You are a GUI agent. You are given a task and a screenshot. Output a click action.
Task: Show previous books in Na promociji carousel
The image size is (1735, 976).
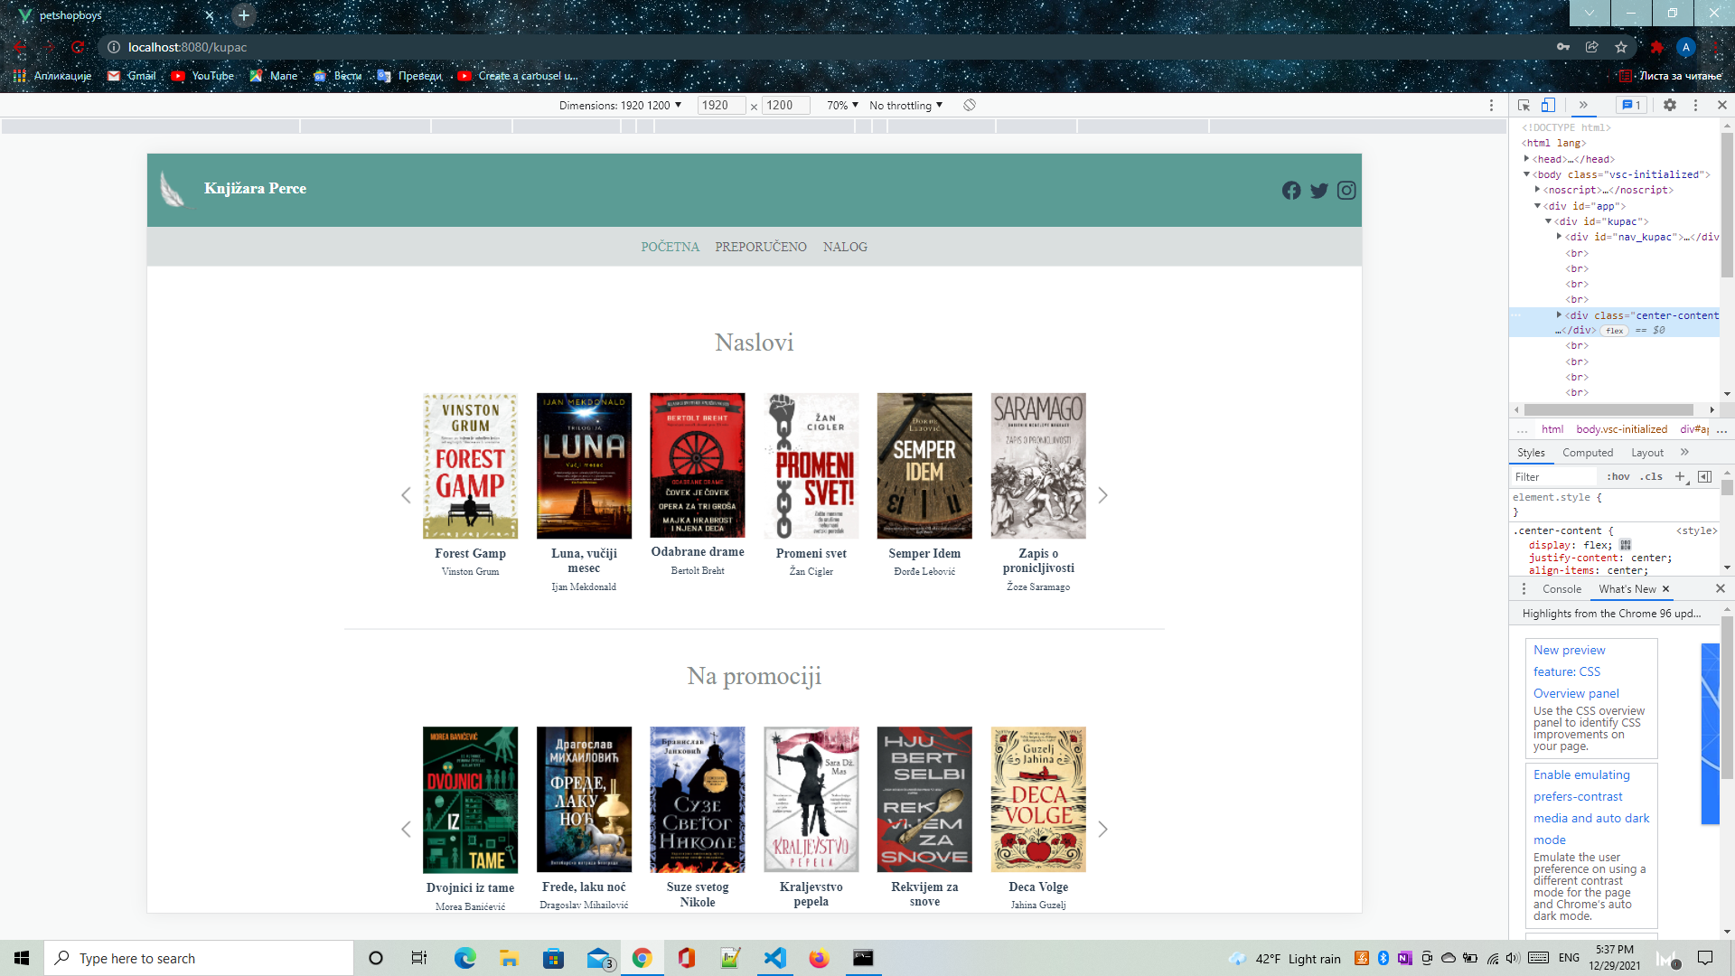[406, 829]
